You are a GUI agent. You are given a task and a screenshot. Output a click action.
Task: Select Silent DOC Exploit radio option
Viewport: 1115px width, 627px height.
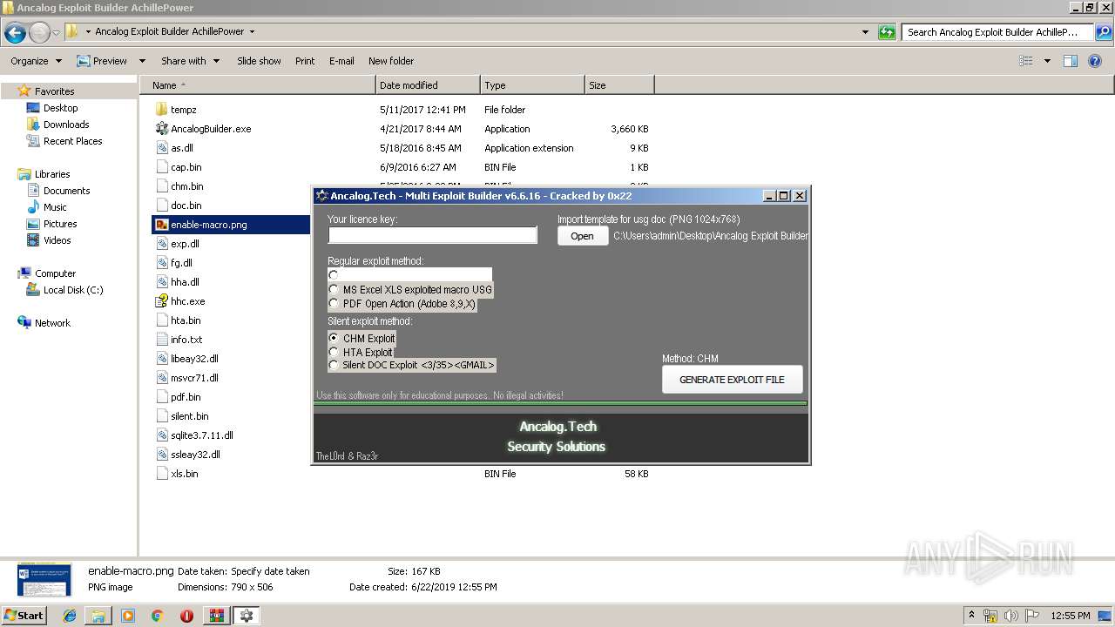(x=334, y=365)
